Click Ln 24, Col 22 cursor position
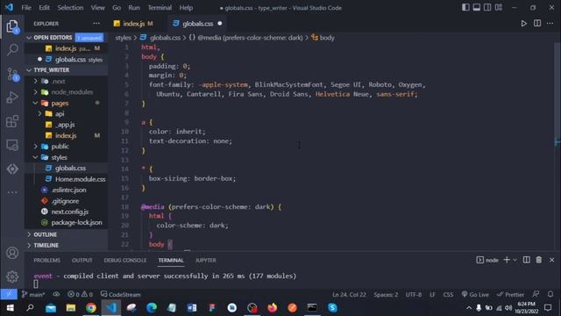The width and height of the screenshot is (561, 316). pyautogui.click(x=349, y=295)
